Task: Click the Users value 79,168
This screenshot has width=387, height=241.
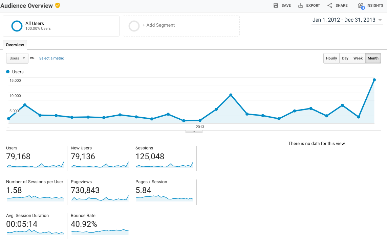Action: click(18, 156)
